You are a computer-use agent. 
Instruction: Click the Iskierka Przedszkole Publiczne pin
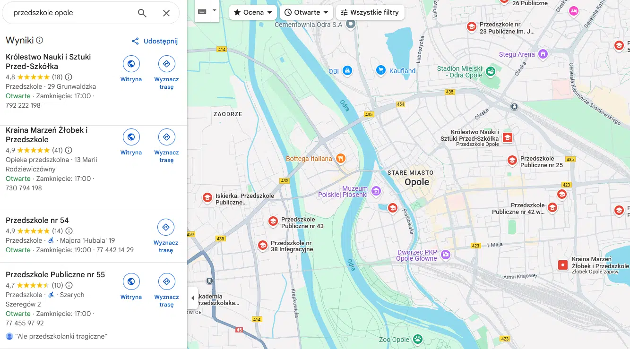[x=207, y=197]
